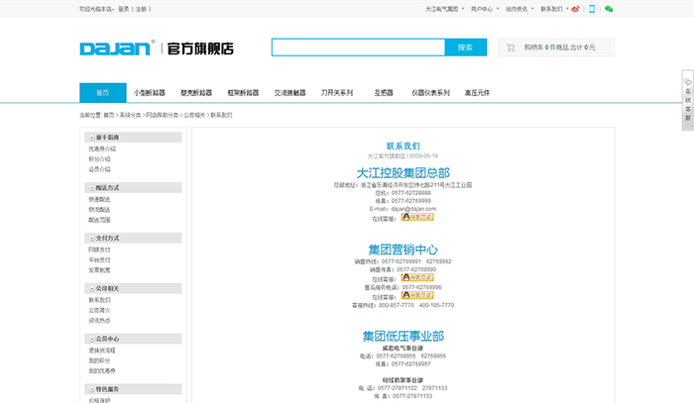This screenshot has height=403, width=694.
Task: Collapse the 特色服务 sidebar section
Action: (x=91, y=390)
